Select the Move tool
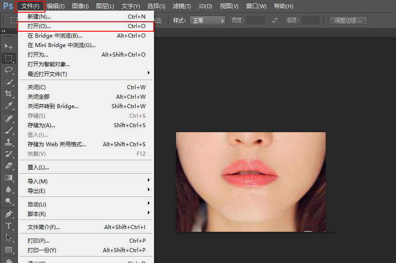 point(9,46)
